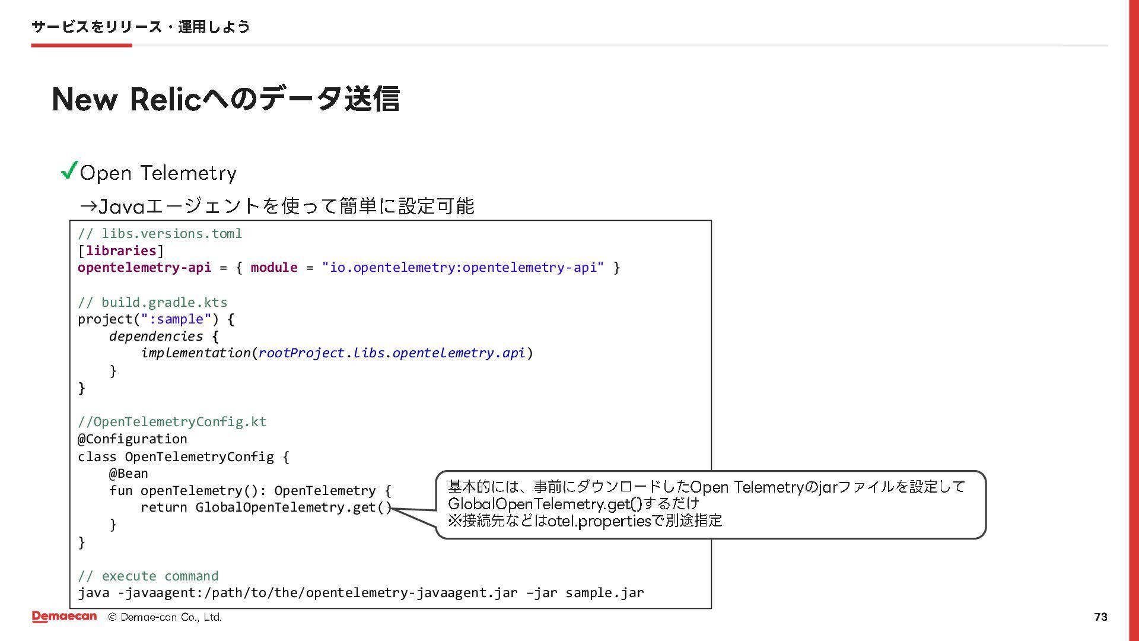Click the @Configuration annotation
Viewport: 1139px width, 641px height.
click(x=132, y=439)
